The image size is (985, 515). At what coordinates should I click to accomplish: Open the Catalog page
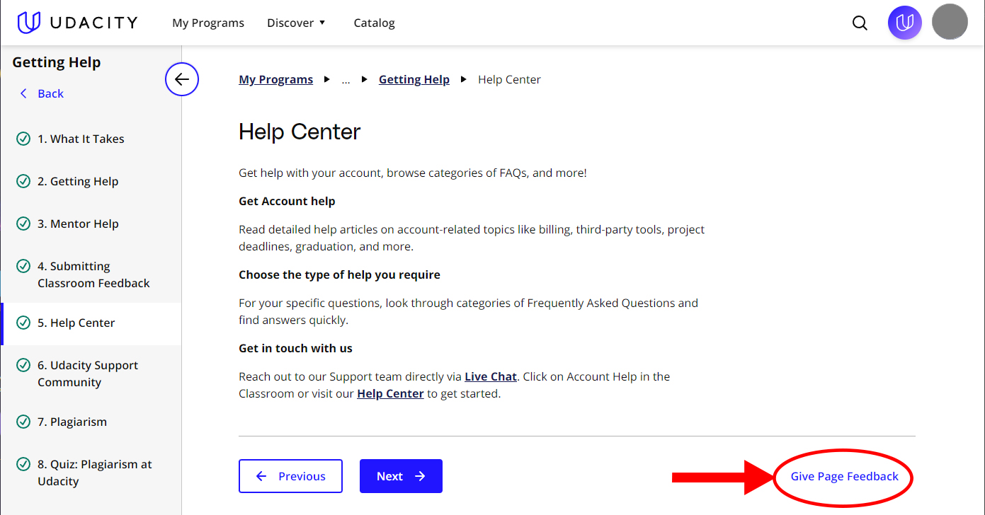click(x=374, y=23)
